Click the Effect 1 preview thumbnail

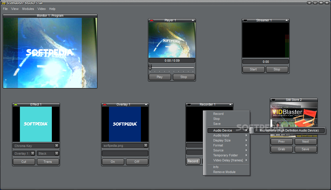[x=36, y=124]
